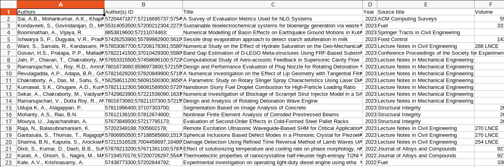
Task: Select title starting 'Thermoelectric properties of nanocrystalline'
Action: (272, 156)
